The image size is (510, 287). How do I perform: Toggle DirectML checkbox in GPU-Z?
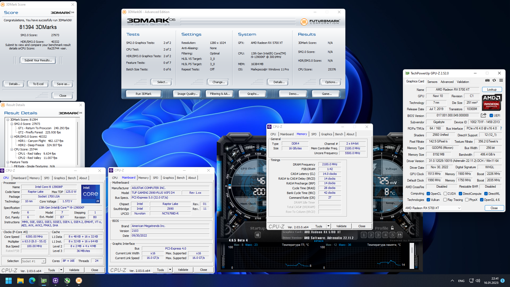(x=486, y=194)
